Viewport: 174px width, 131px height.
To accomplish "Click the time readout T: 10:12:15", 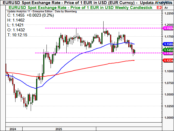I will click(x=17, y=35).
